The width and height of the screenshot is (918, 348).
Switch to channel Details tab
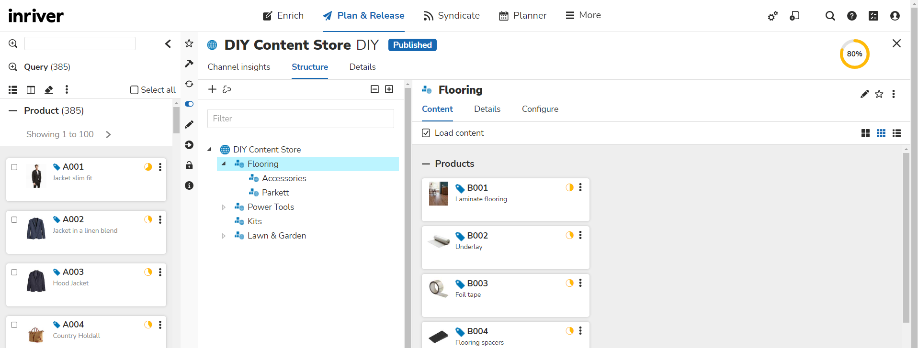tap(363, 67)
